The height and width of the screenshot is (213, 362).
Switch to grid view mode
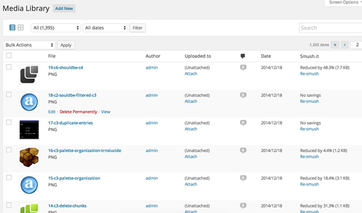click(x=21, y=28)
